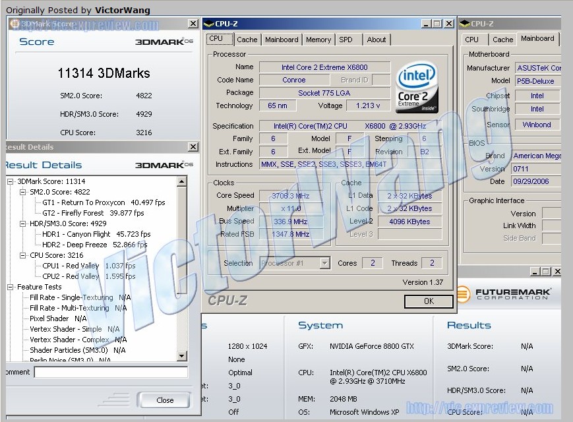Image resolution: width=573 pixels, height=422 pixels.
Task: Maximize the front CPU-Z window
Action: pos(437,24)
